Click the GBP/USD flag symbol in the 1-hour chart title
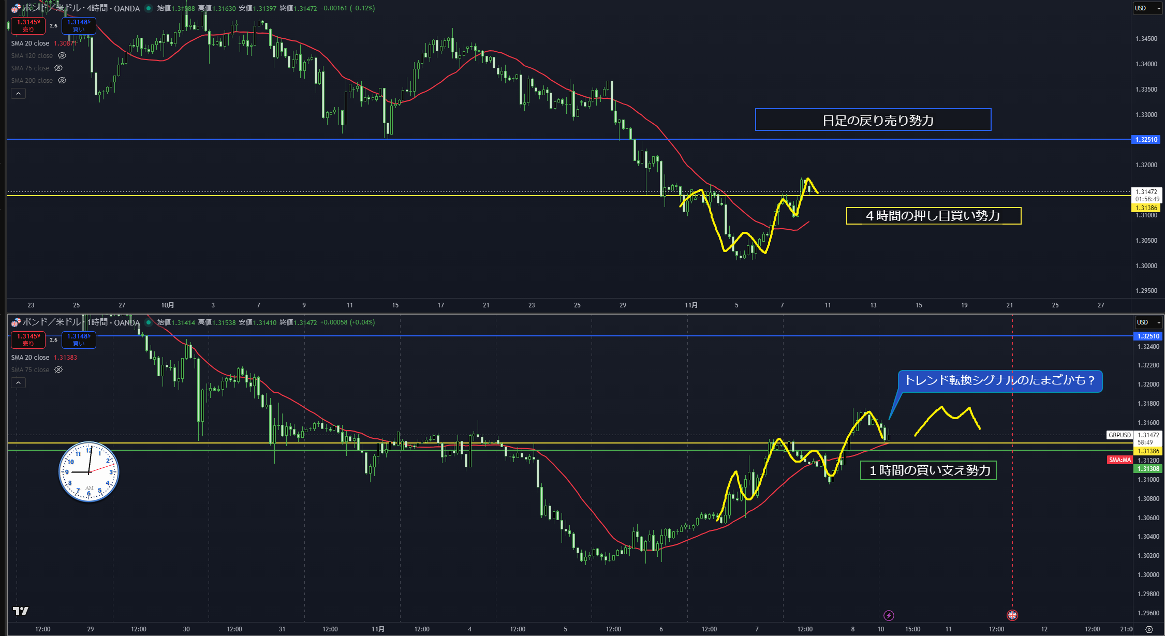This screenshot has height=636, width=1165. point(16,322)
